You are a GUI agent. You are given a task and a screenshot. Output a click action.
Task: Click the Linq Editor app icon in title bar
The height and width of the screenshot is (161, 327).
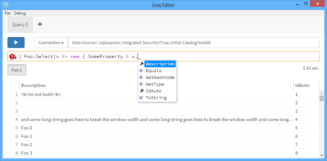coord(6,5)
